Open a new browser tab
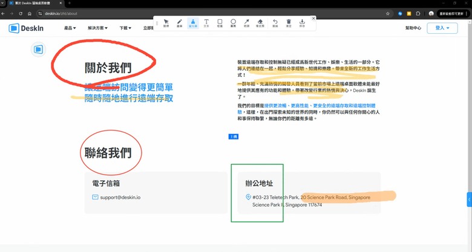Screen dimensions: 472x252 tap(70, 3)
